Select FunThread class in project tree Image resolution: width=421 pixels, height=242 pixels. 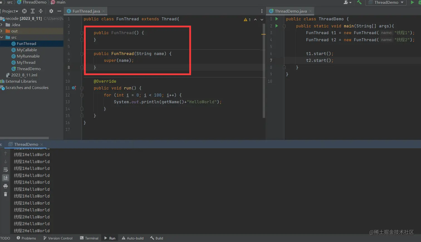click(x=26, y=44)
